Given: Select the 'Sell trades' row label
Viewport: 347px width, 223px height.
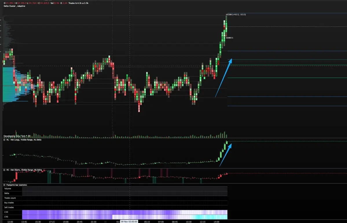Looking at the screenshot, I should click(x=9, y=207).
